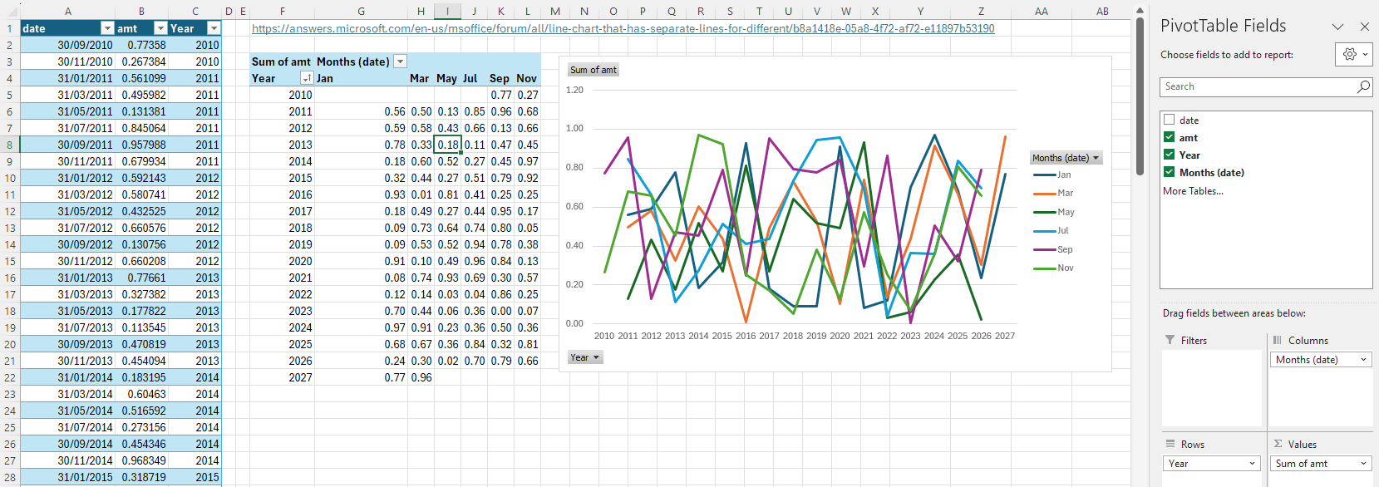The width and height of the screenshot is (1379, 487).
Task: Select the Jan legend entry
Action: pos(1052,175)
